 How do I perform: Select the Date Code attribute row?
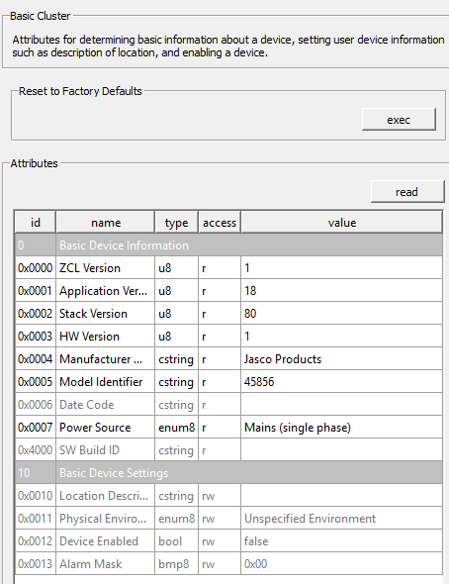point(228,405)
